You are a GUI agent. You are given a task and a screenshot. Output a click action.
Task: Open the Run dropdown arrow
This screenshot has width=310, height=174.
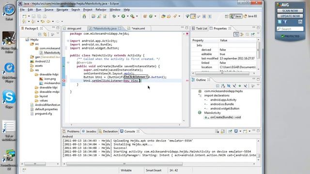tap(127, 16)
